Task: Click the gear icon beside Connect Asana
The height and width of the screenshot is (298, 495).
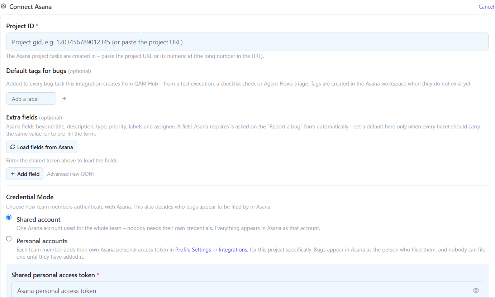Action: pyautogui.click(x=4, y=6)
